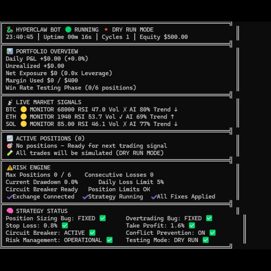Click green checkbox after Position Sizing Bug: FIXED
Screen dimensions: 271x271
pos(103,218)
